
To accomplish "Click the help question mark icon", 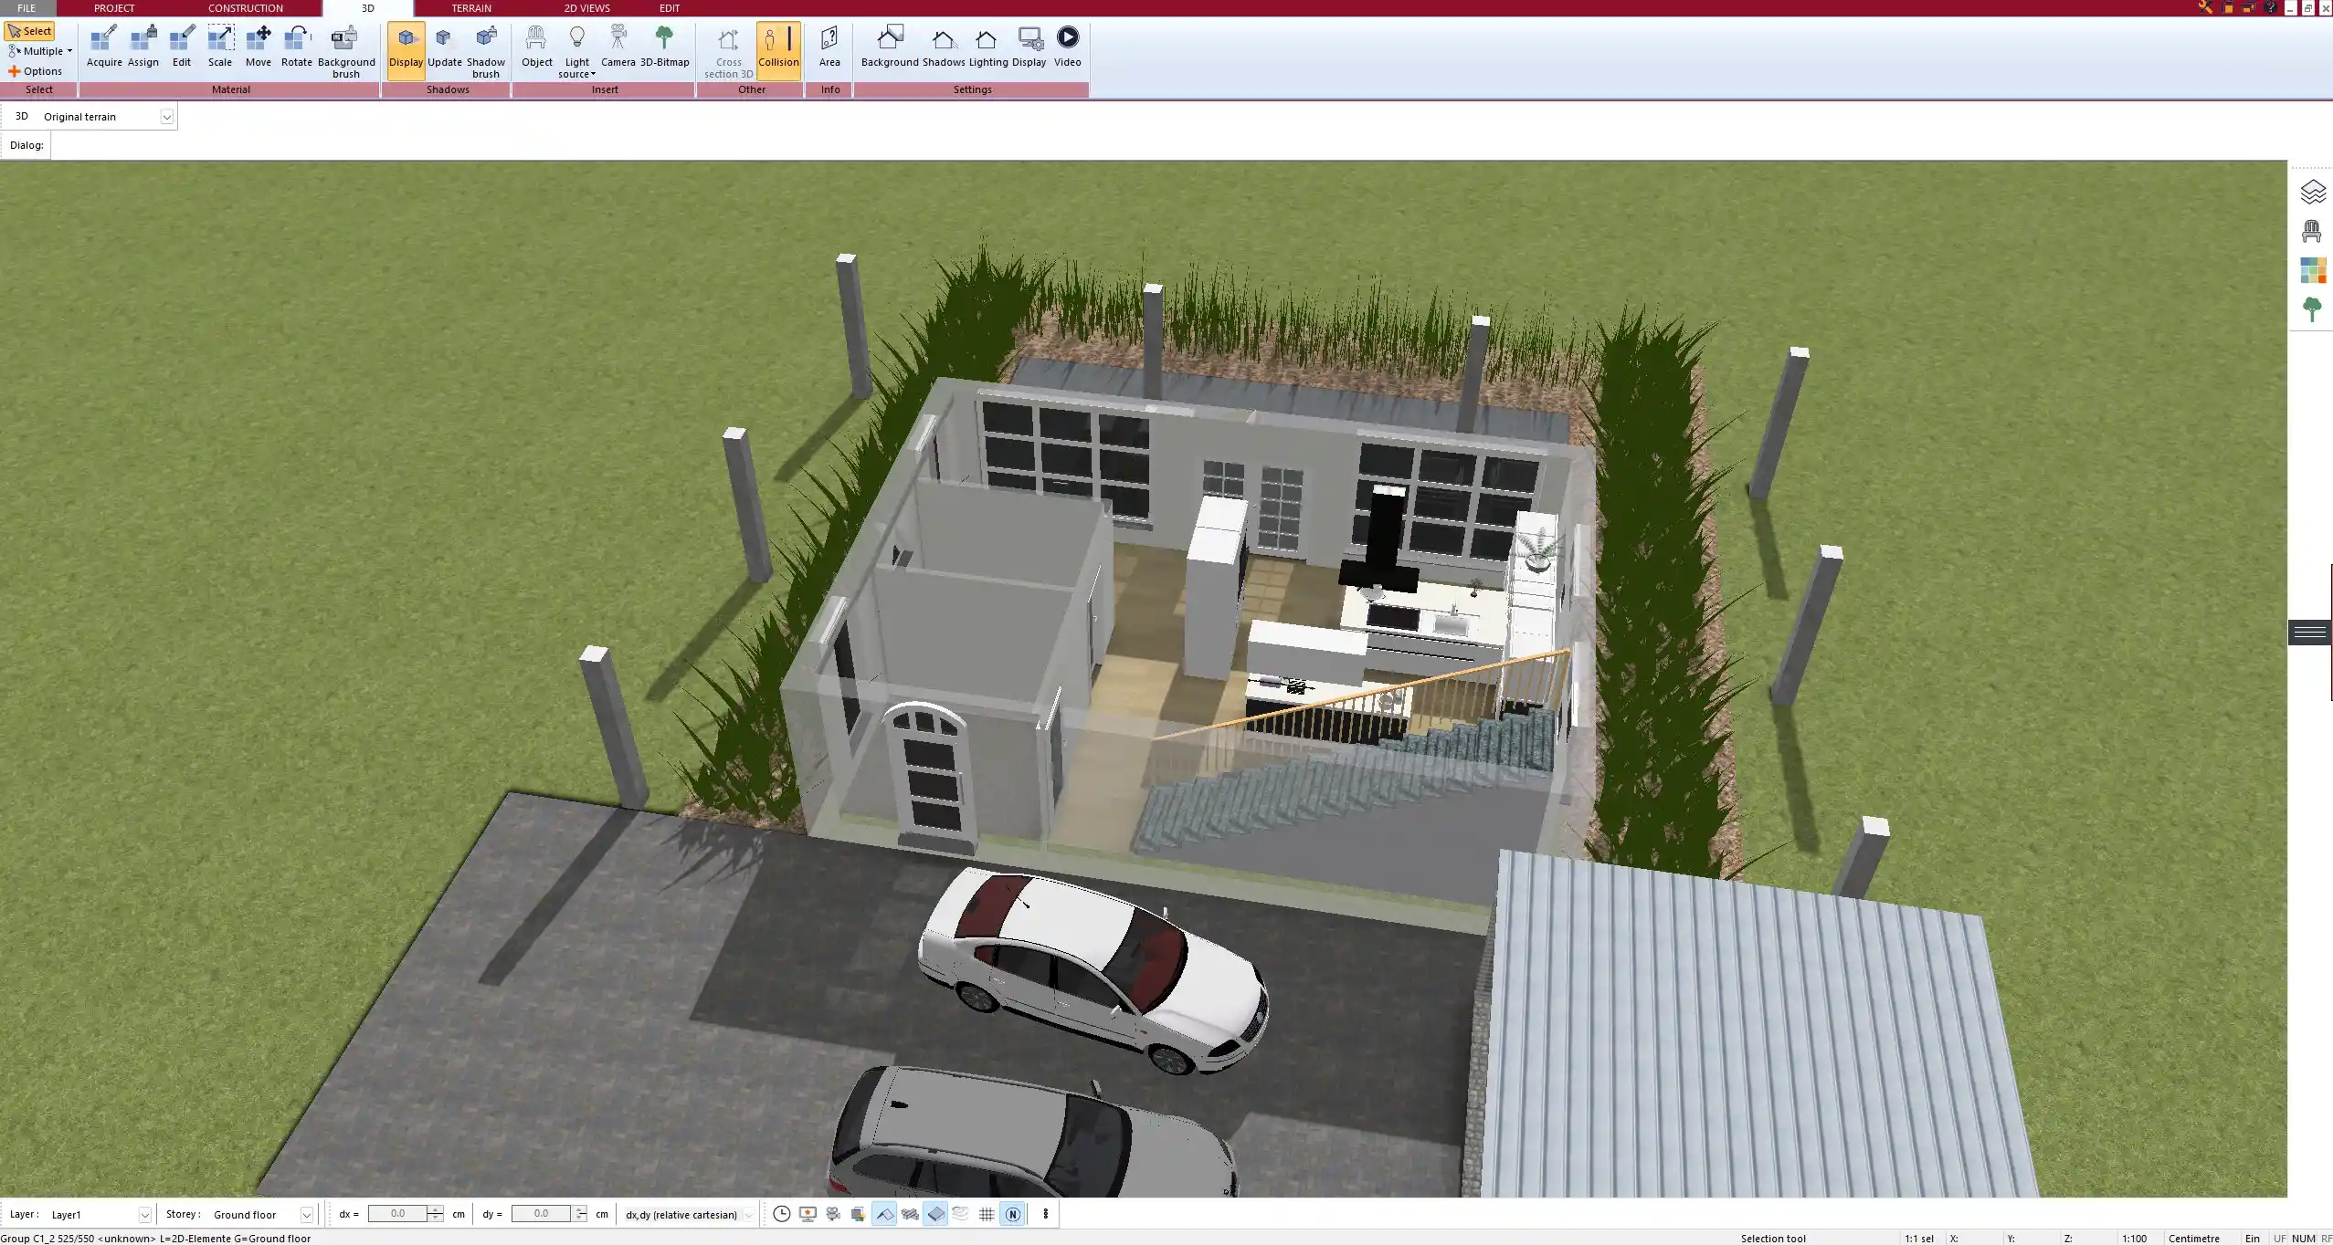I will tap(2270, 8).
